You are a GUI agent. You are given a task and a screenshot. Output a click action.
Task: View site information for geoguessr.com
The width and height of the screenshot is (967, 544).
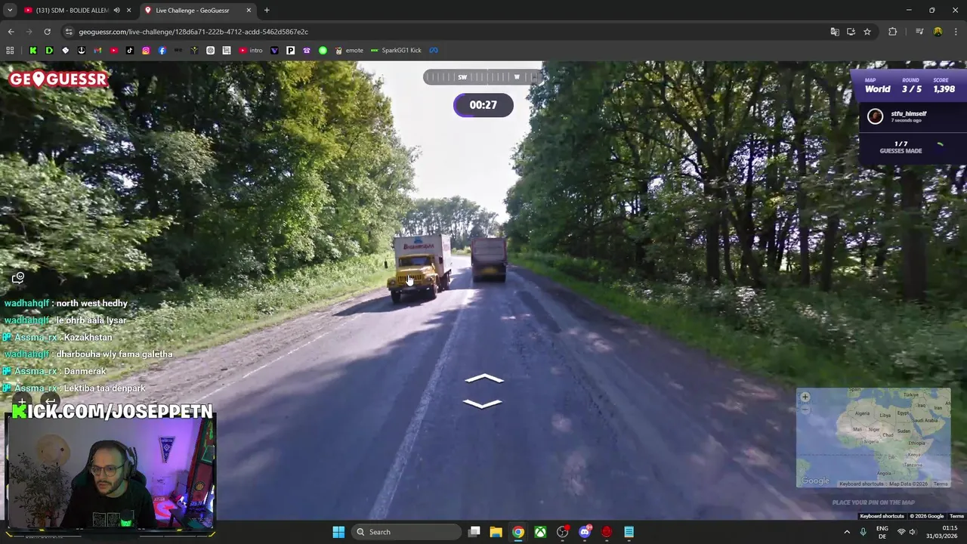coord(69,32)
